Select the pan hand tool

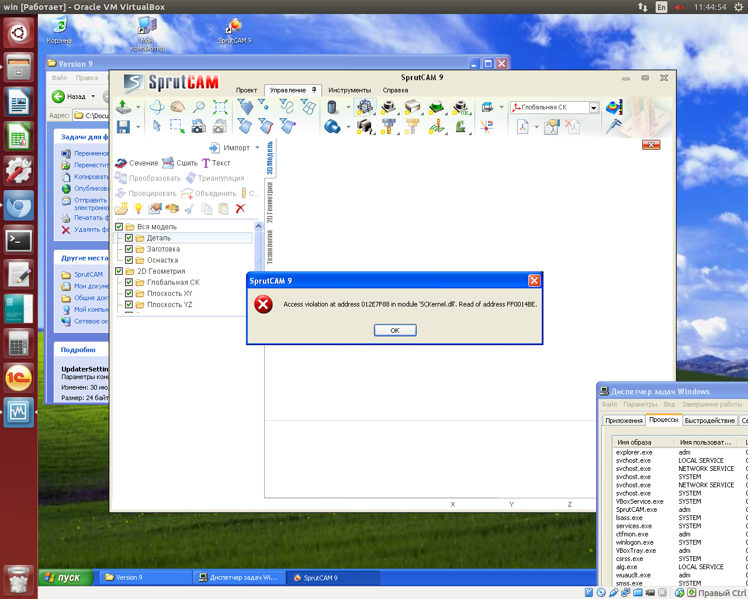coord(178,107)
